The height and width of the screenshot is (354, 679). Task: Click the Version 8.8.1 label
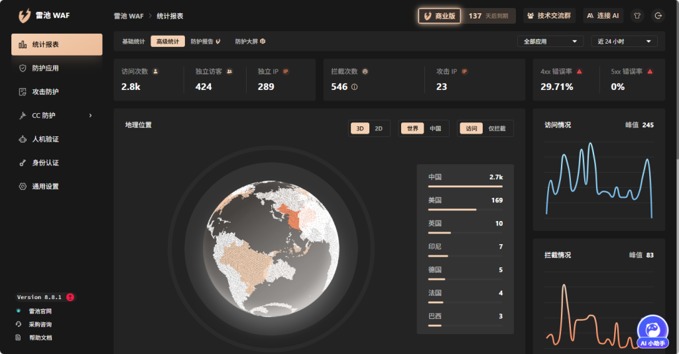tap(39, 297)
